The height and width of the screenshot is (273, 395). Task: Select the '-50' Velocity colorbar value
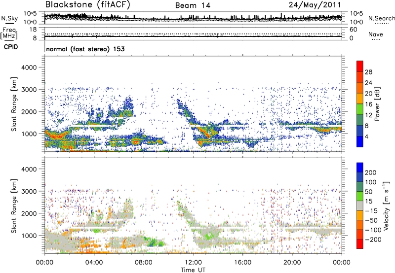pyautogui.click(x=371, y=221)
